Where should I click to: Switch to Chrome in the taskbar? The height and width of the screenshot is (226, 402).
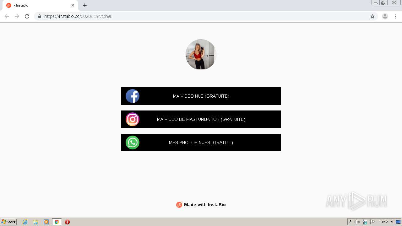57,222
